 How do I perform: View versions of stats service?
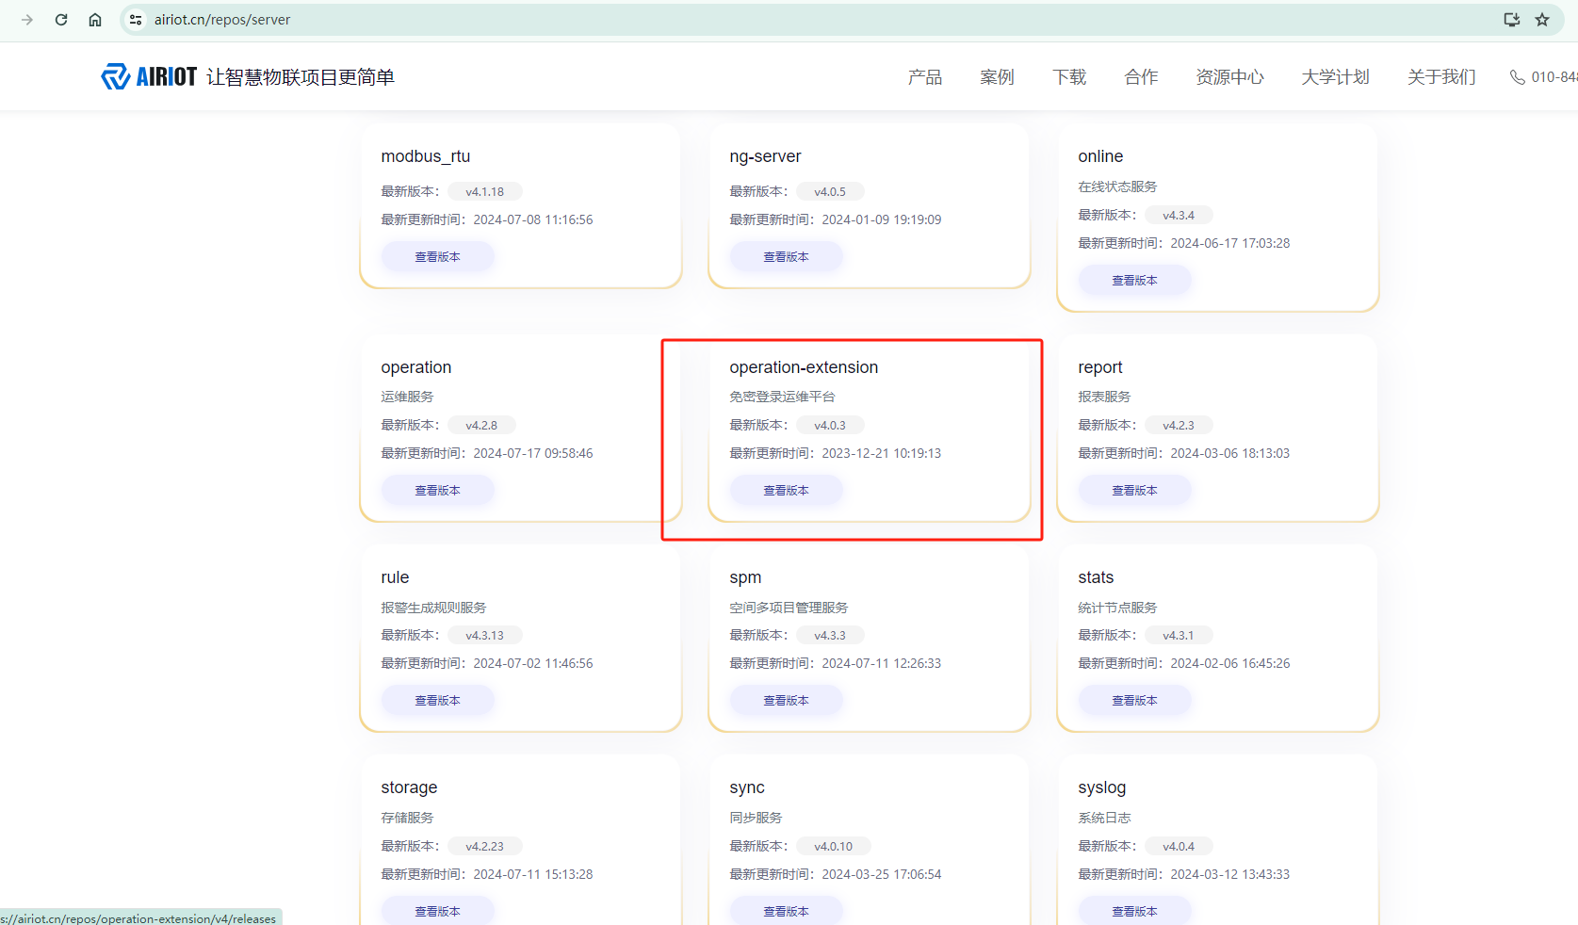pos(1135,701)
